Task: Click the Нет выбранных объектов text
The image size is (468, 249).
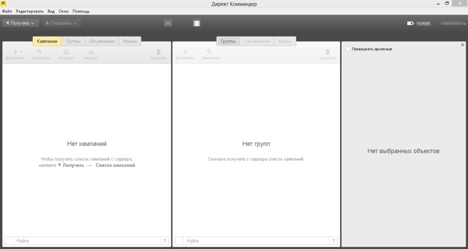Action: (403, 151)
